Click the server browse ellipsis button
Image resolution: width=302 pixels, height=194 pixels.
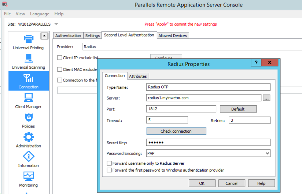[x=266, y=98]
